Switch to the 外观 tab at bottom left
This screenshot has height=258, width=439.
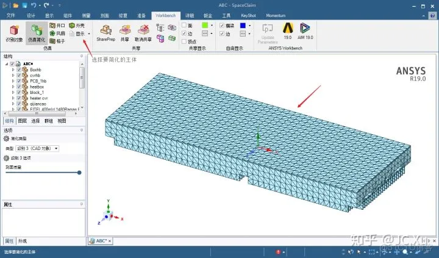(23, 241)
